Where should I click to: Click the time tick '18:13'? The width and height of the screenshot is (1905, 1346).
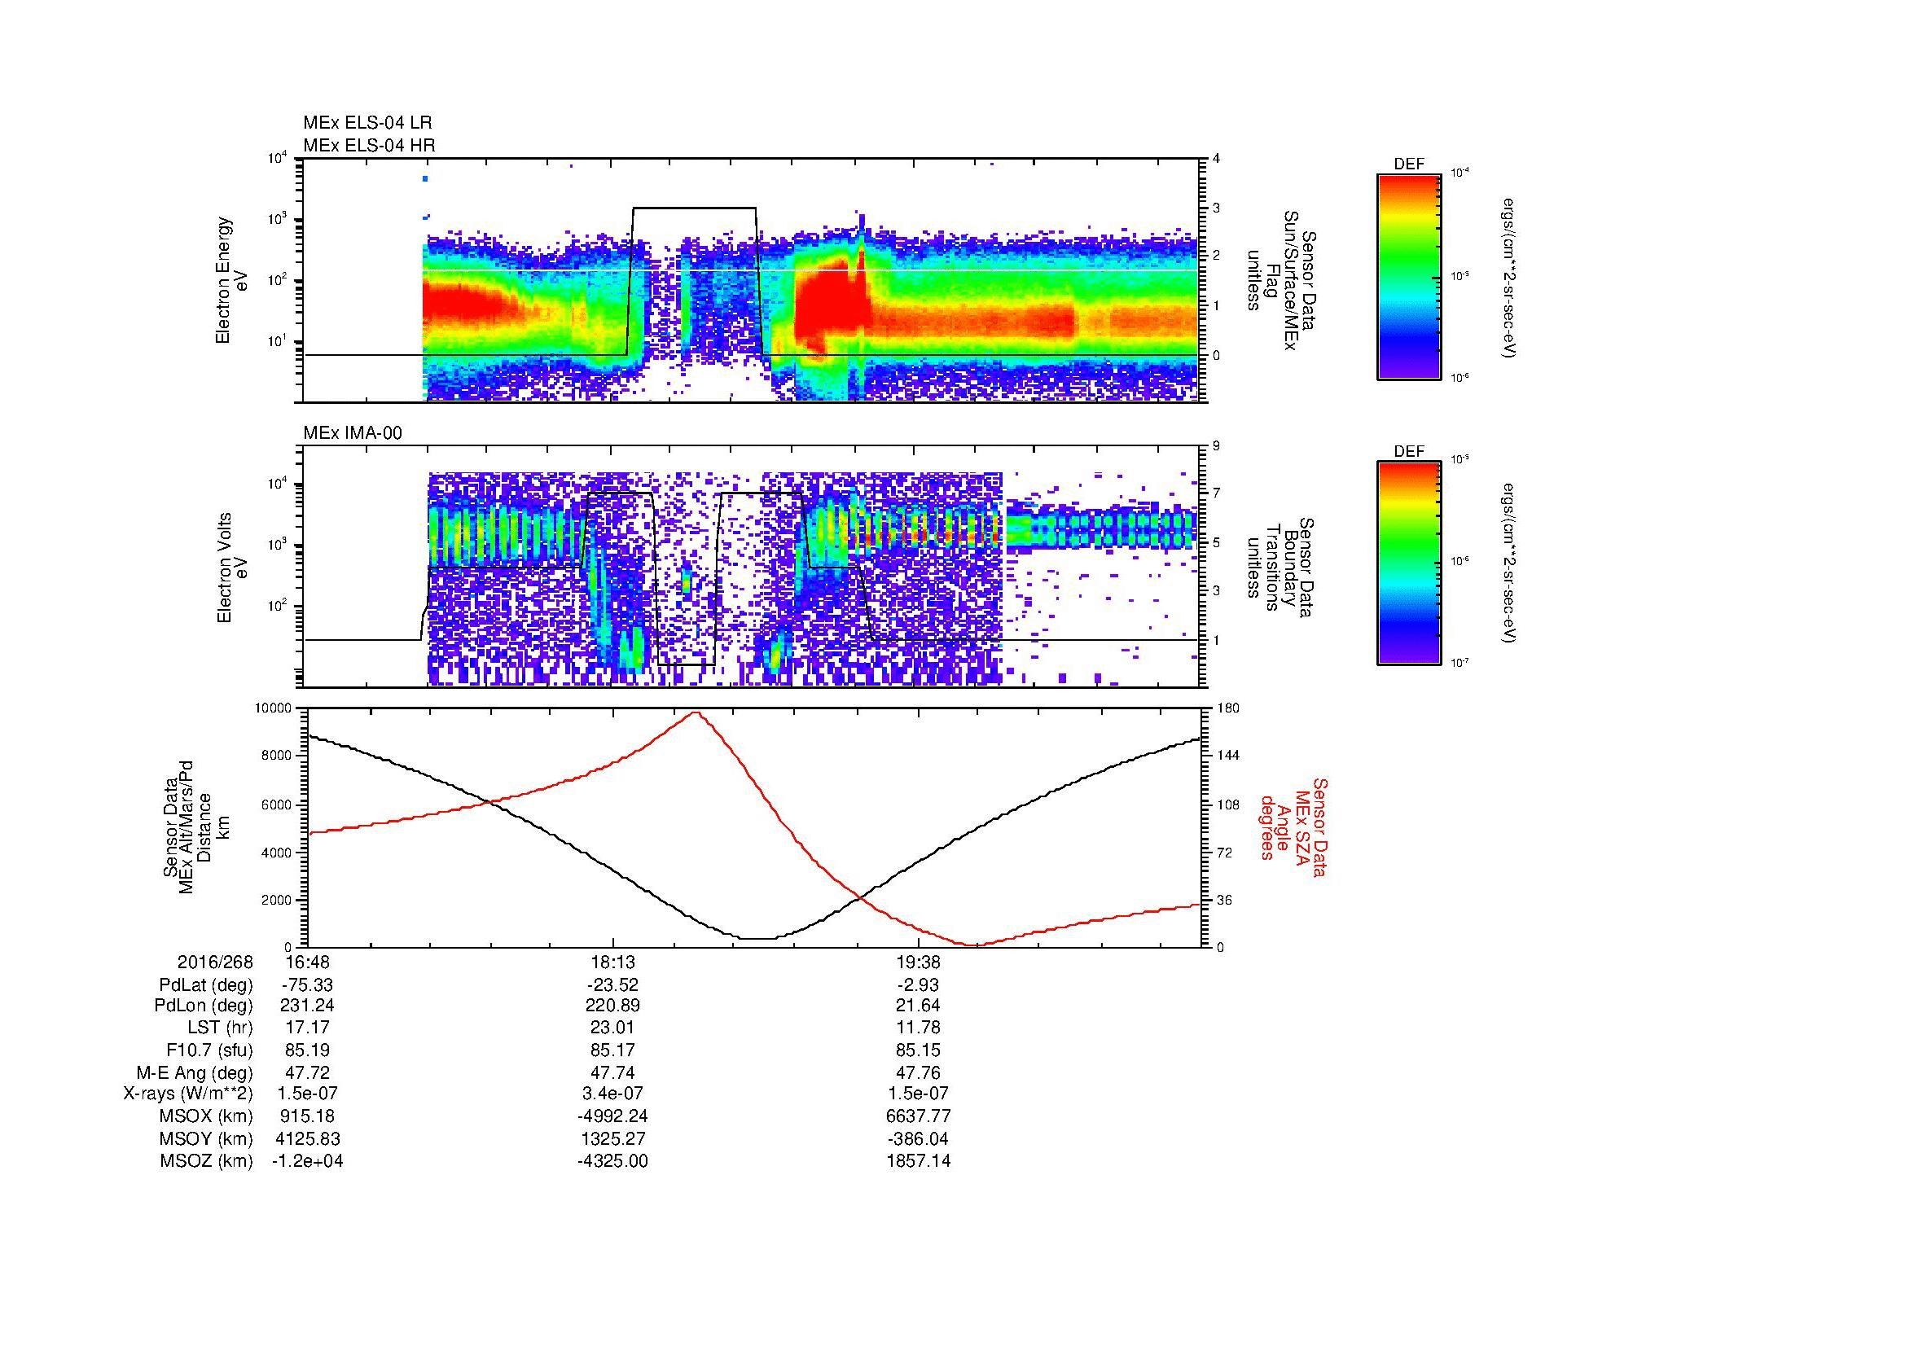(612, 962)
